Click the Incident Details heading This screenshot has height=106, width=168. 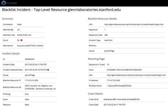tap(11, 54)
